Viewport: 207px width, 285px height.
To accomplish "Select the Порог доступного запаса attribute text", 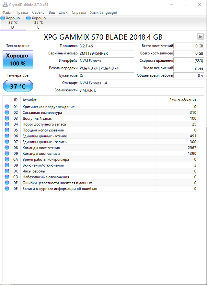I will [44, 124].
